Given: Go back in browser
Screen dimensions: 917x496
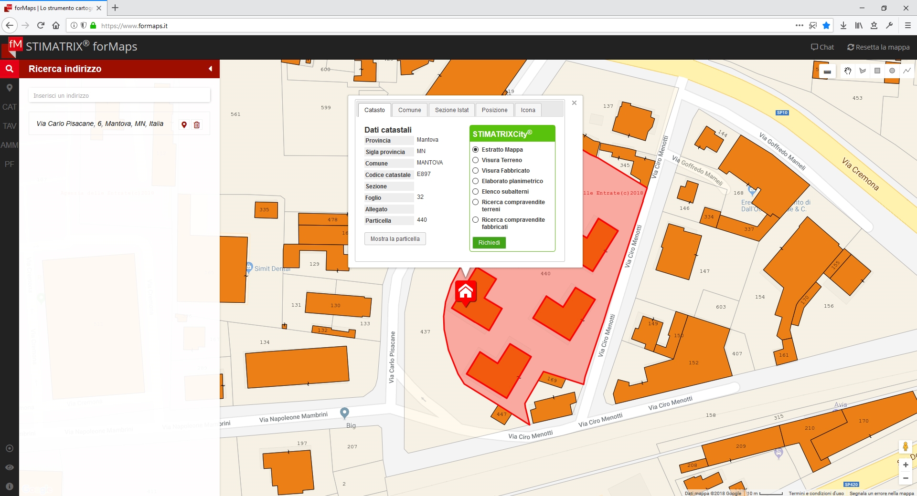Looking at the screenshot, I should coord(9,25).
